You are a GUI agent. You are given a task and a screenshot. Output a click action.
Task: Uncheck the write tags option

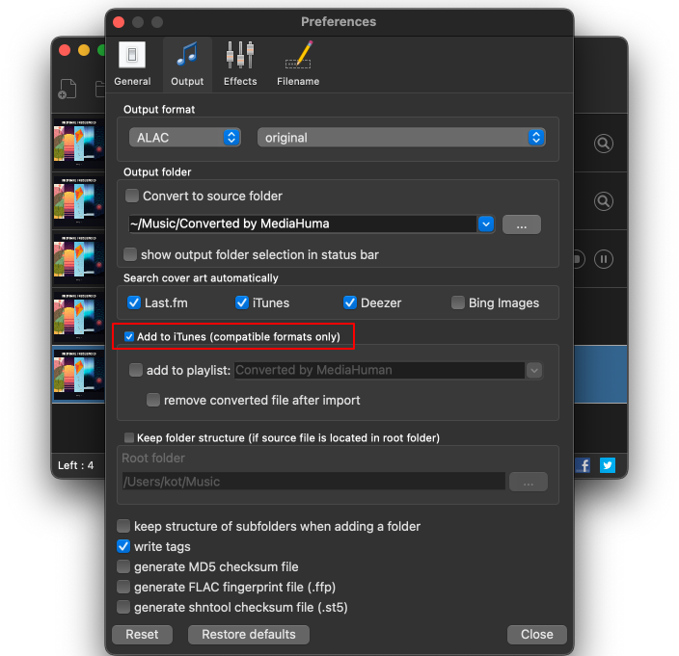point(123,546)
